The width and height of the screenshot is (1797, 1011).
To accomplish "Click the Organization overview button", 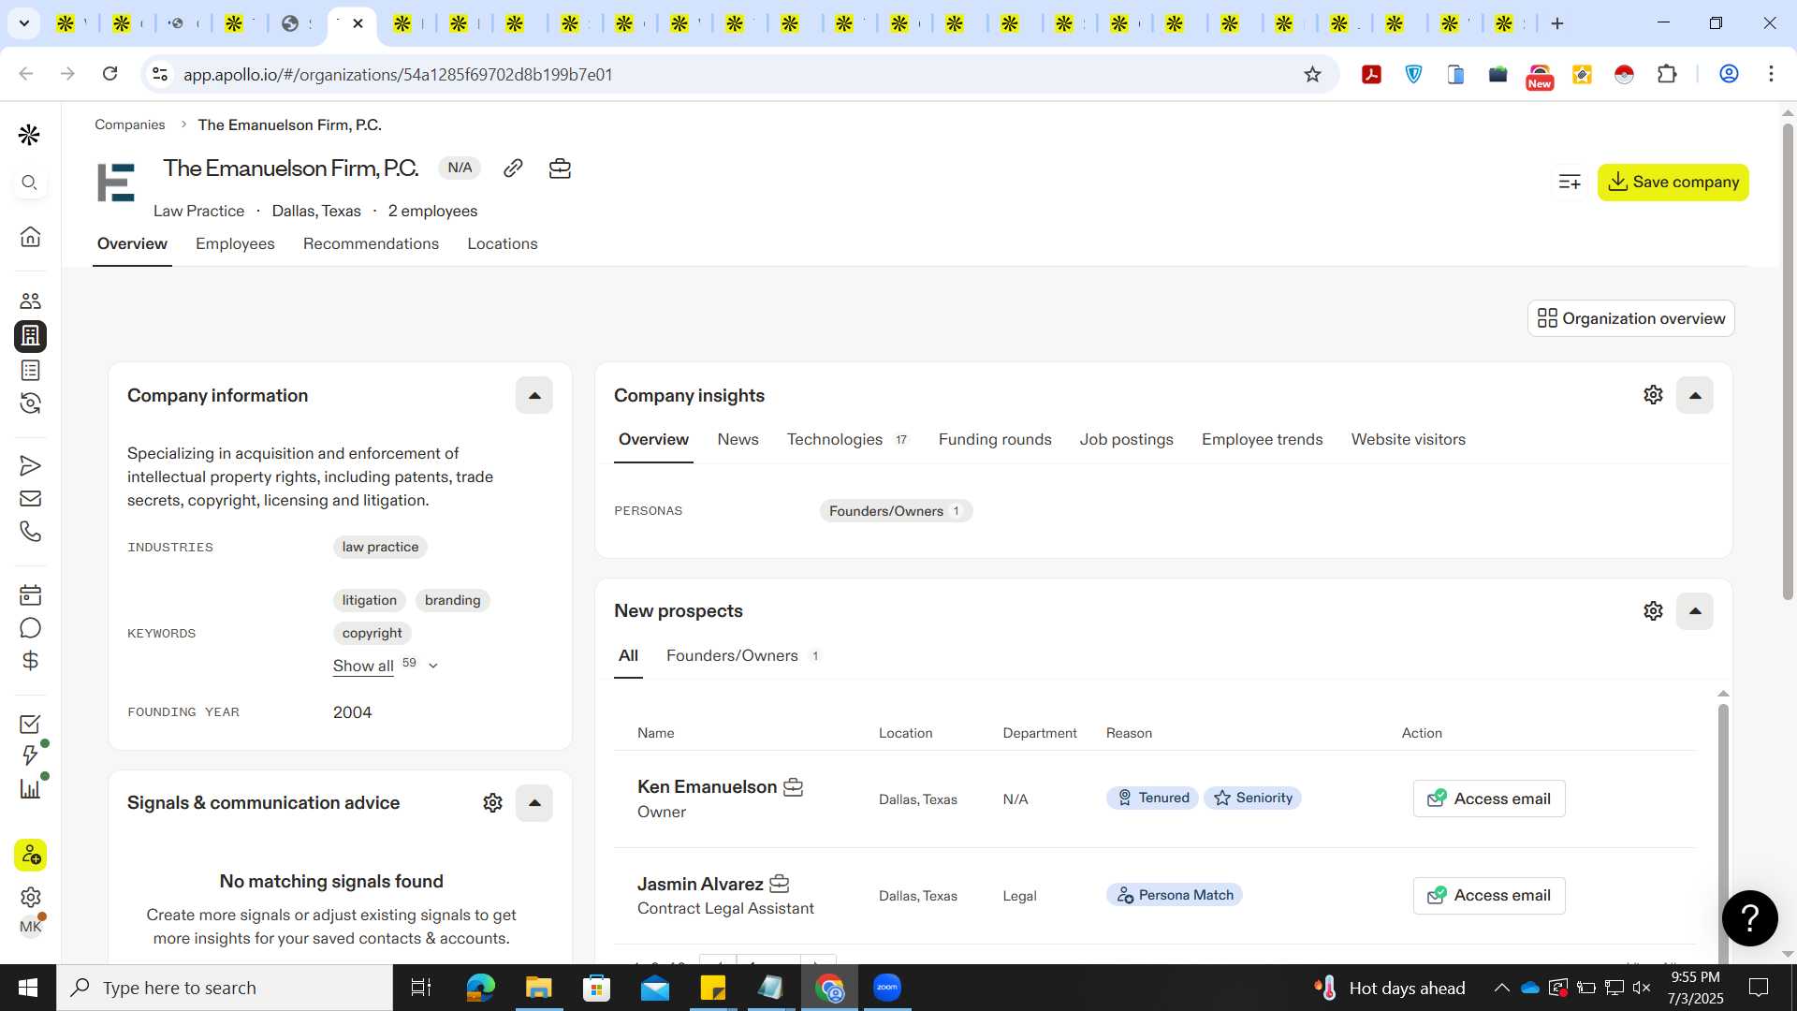I will (x=1630, y=318).
